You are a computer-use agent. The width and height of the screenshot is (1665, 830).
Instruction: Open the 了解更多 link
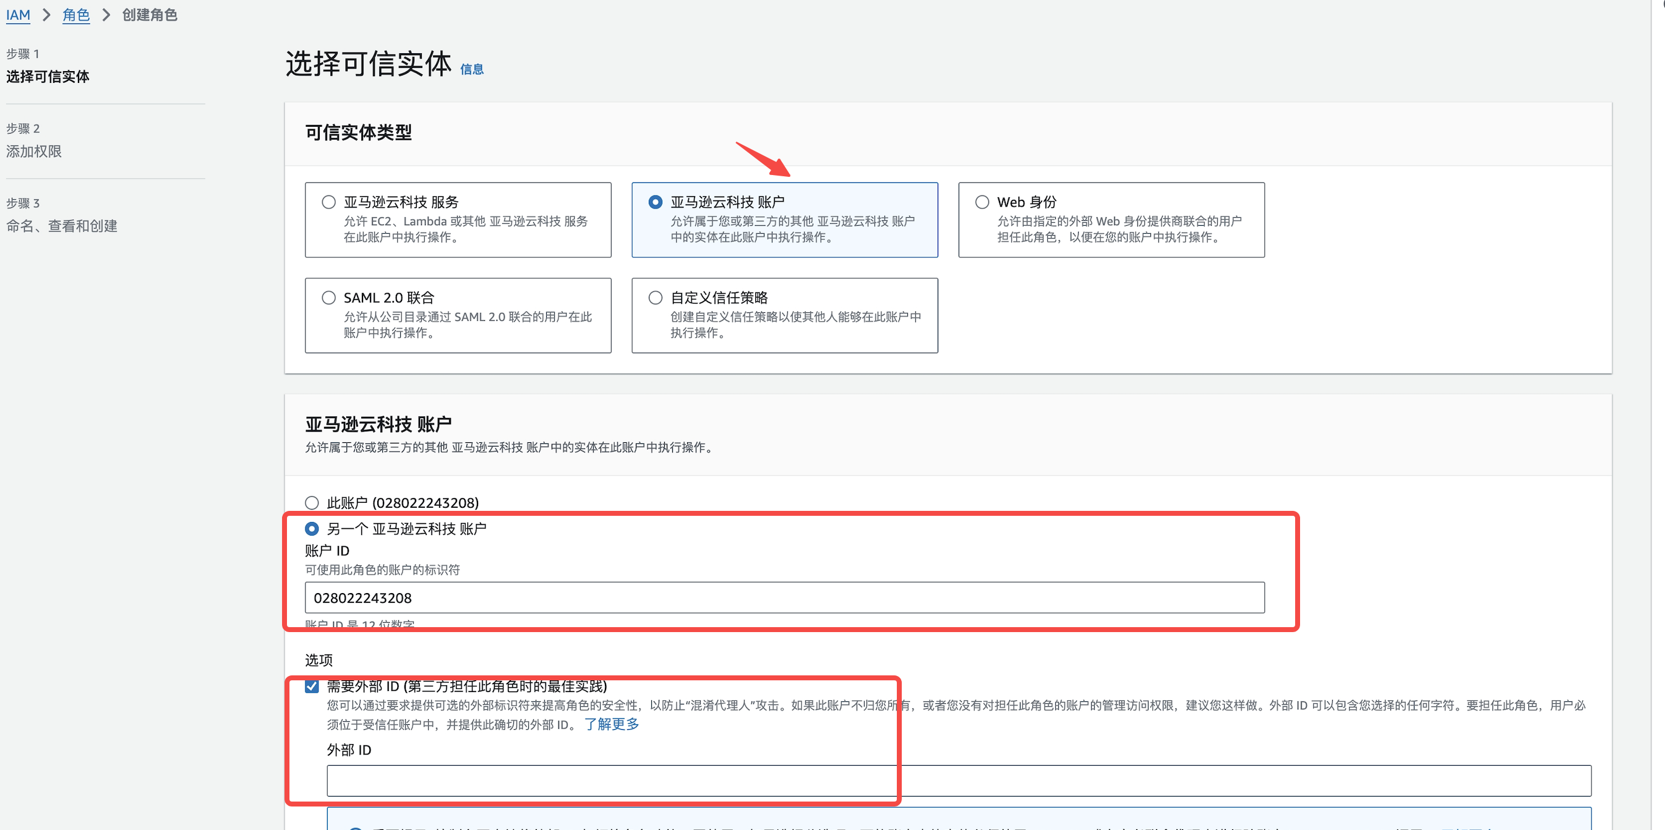point(612,724)
